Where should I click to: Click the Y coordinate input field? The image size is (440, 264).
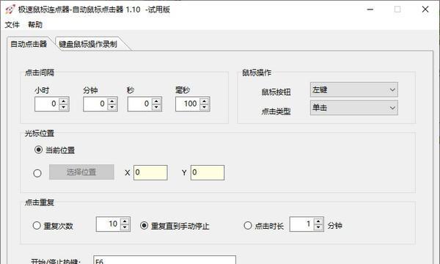tap(208, 172)
